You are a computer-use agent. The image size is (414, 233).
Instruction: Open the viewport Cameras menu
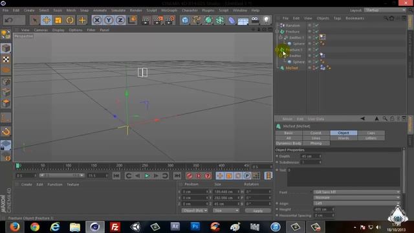tap(41, 30)
